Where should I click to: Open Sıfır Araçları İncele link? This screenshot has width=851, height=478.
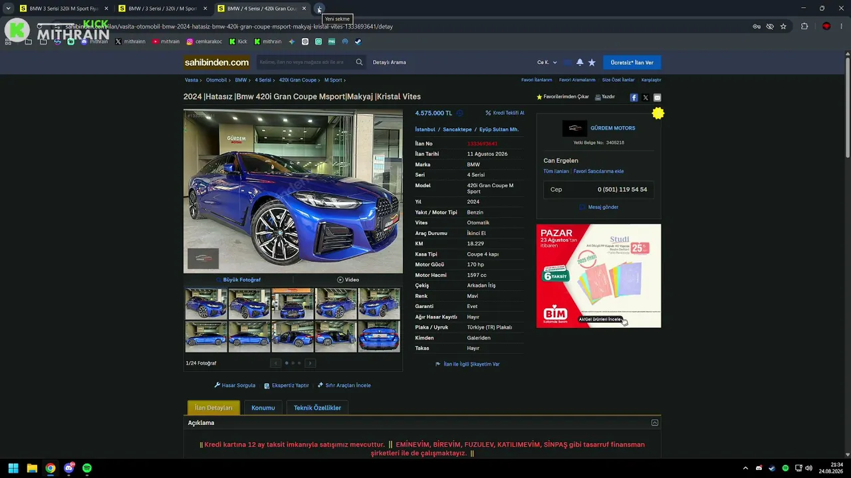[344, 385]
